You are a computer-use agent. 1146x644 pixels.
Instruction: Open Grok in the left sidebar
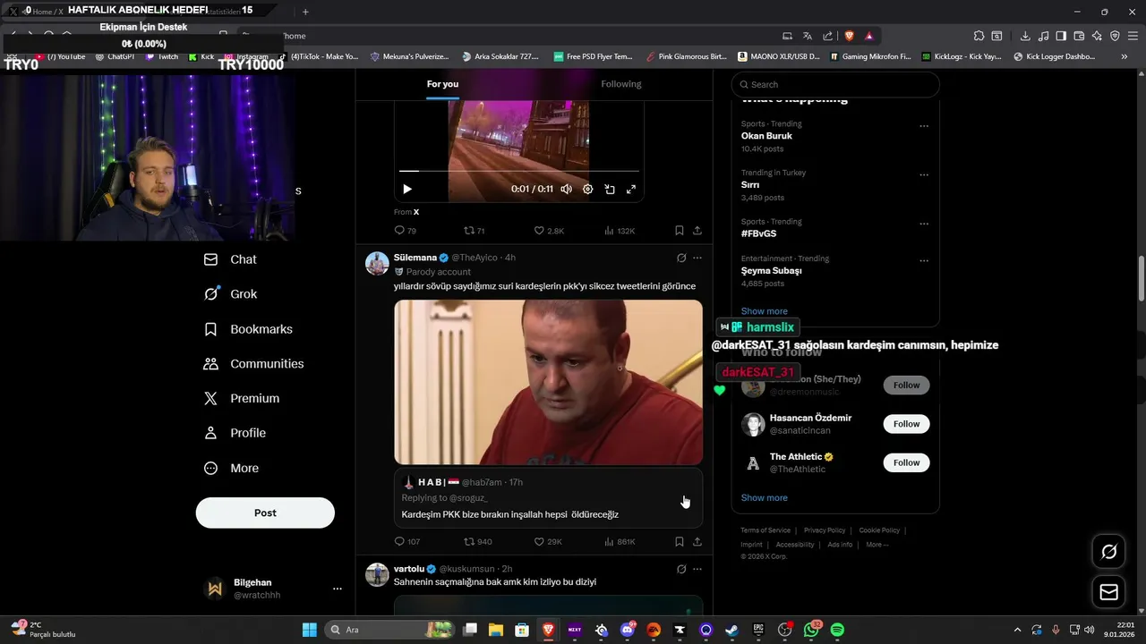point(230,293)
